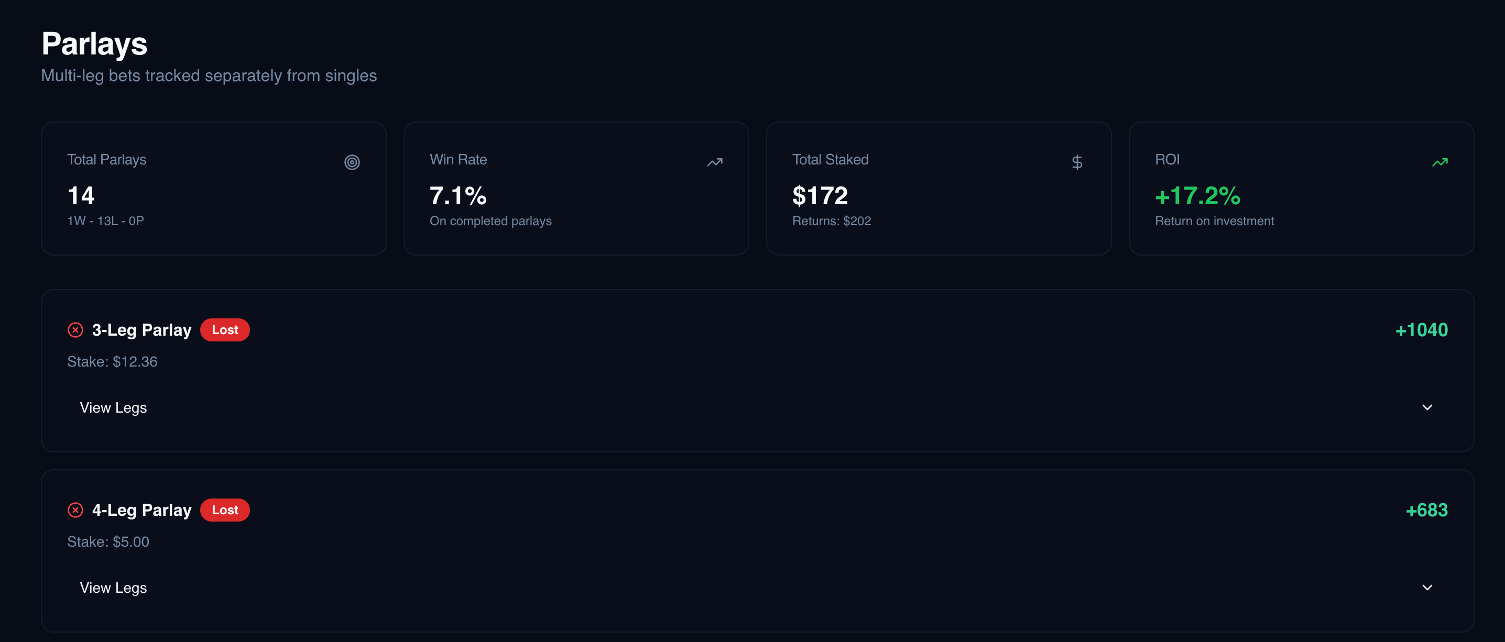Click the red X icon beside 3-Leg Parlay
Viewport: 1505px width, 642px height.
pos(75,330)
